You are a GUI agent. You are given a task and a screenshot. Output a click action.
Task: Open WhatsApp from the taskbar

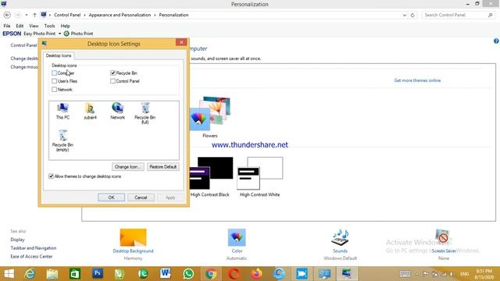188,274
